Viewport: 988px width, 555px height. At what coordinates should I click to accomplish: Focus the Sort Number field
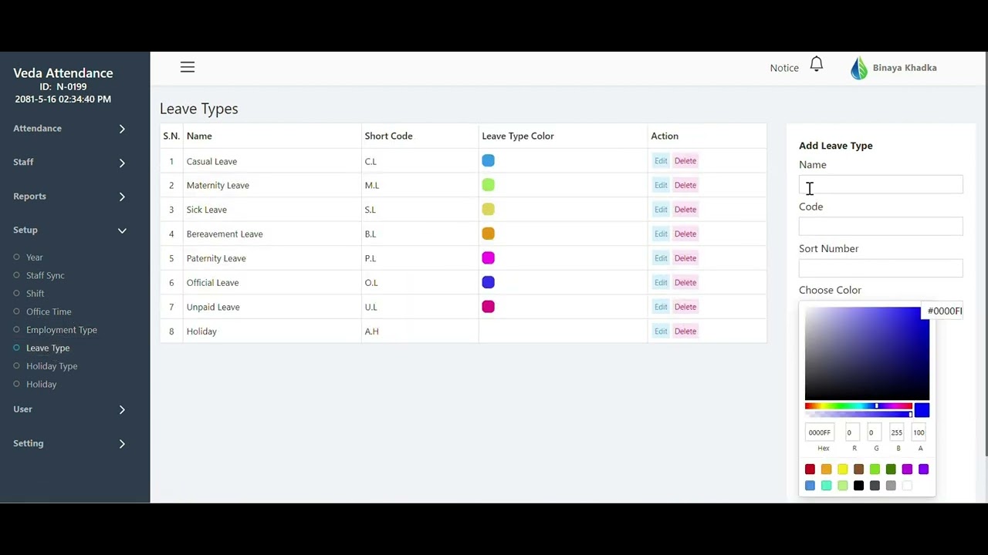click(881, 268)
